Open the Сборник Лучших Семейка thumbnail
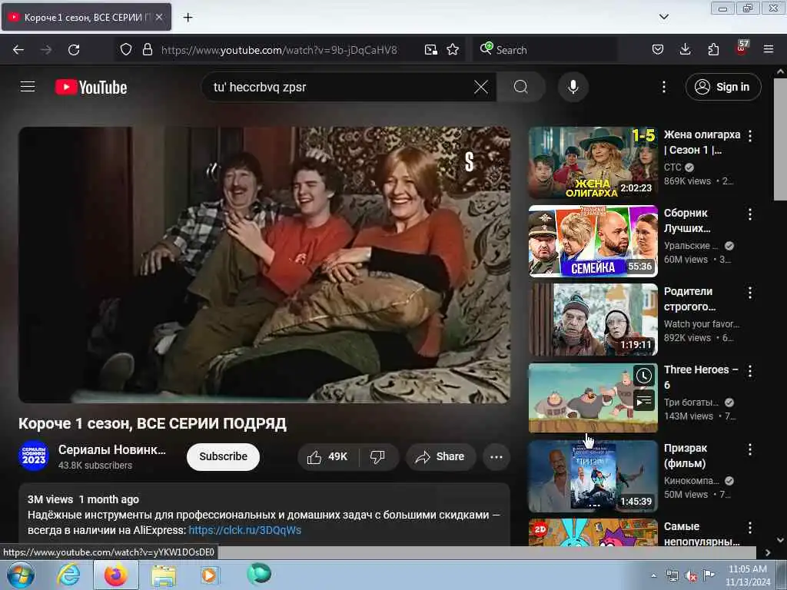The width and height of the screenshot is (787, 590). 593,240
